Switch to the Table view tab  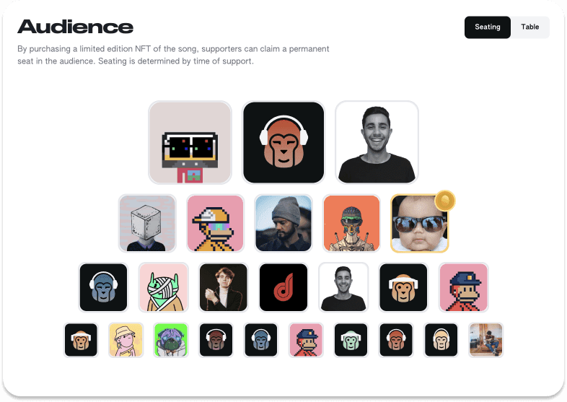529,27
